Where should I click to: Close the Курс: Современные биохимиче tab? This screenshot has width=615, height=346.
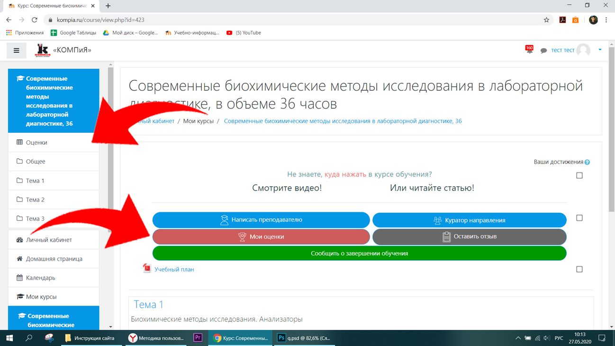93,6
